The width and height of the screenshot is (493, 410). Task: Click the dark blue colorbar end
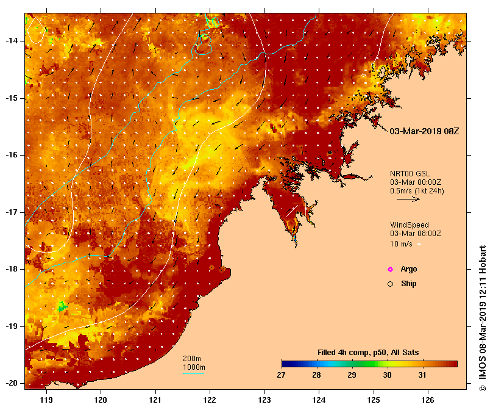285,364
